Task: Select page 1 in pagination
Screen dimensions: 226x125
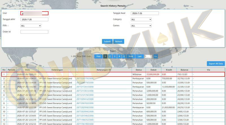Action: (105, 56)
